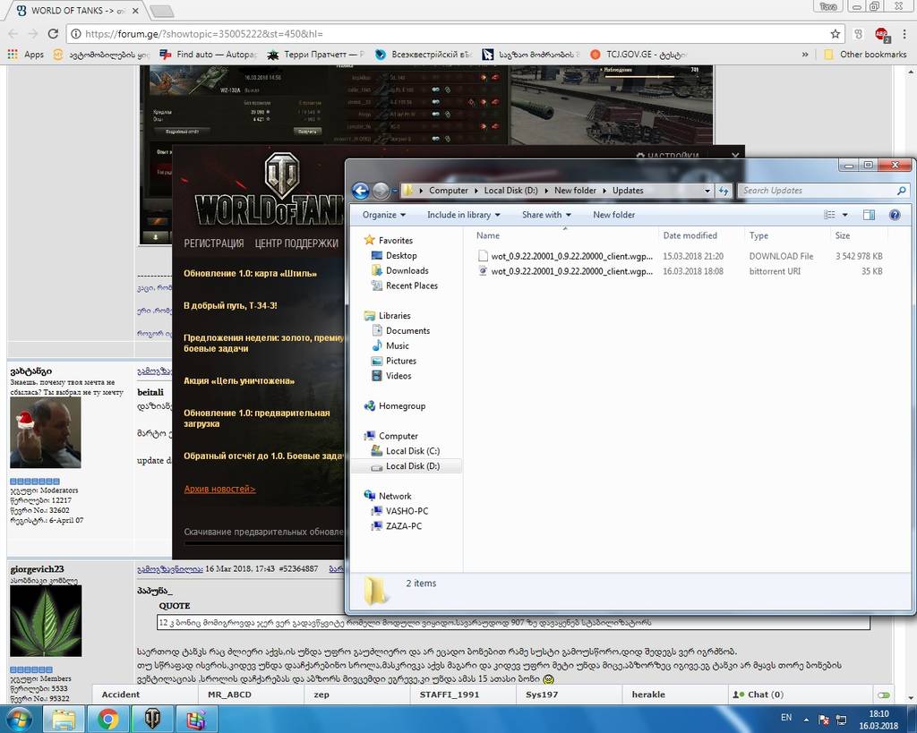
Task: Click New folder in Explorer toolbar
Action: pos(613,215)
